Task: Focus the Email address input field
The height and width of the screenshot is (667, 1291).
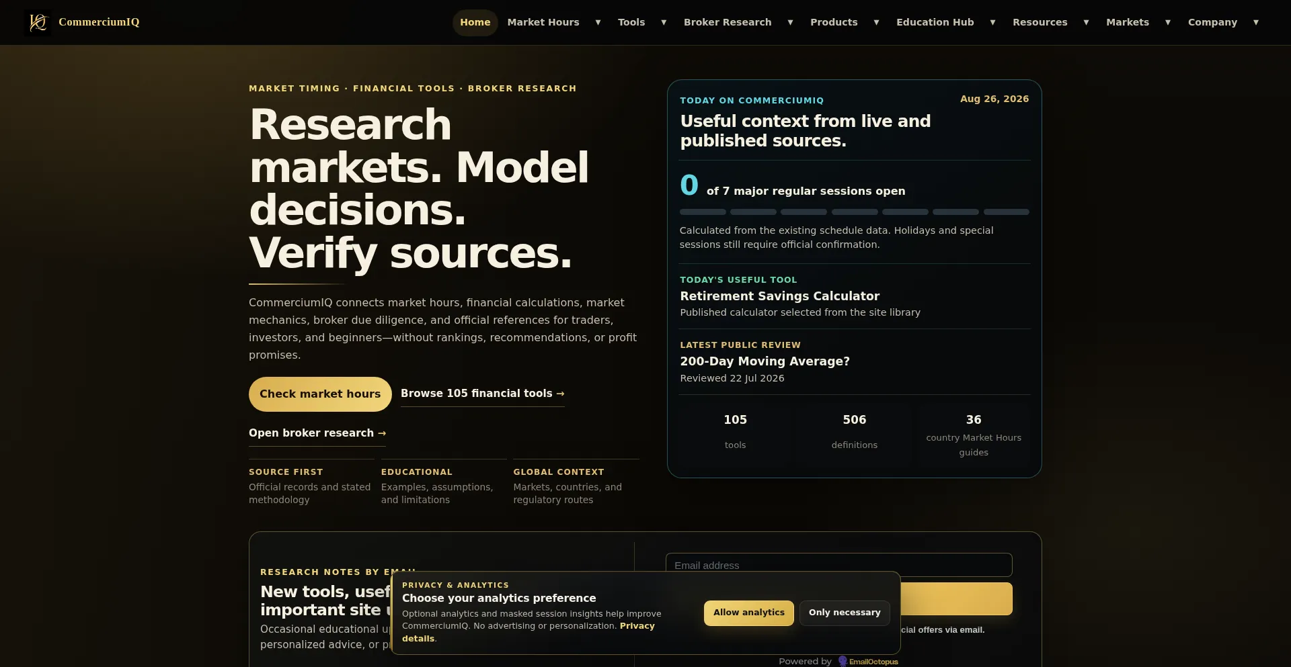Action: pyautogui.click(x=838, y=565)
